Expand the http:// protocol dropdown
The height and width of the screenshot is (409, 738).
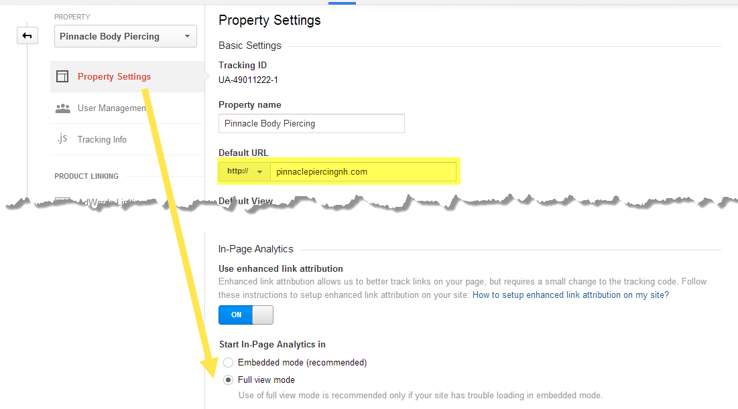pos(244,171)
